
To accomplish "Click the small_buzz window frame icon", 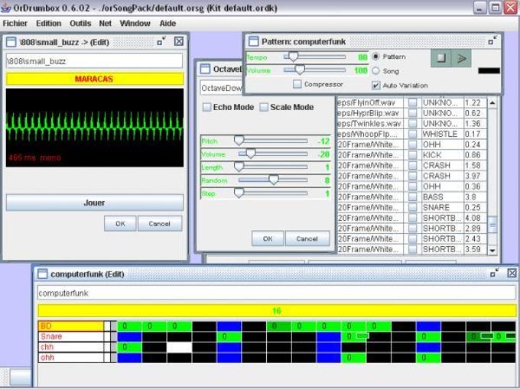I will [12, 41].
